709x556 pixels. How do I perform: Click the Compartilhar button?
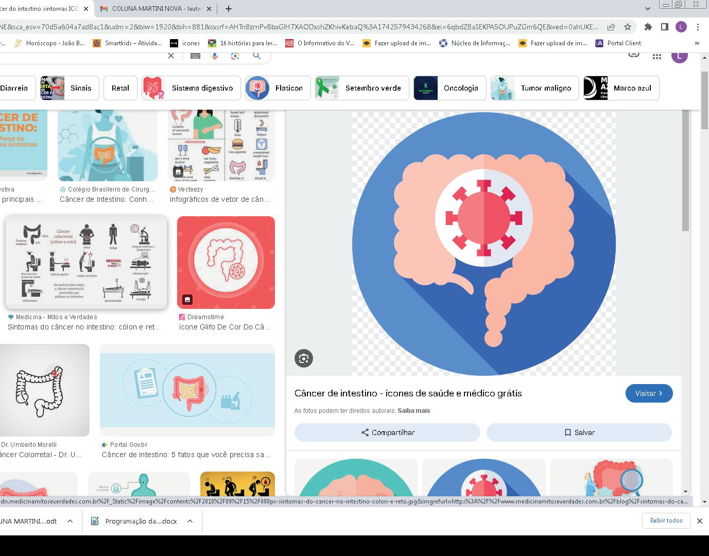(x=387, y=432)
